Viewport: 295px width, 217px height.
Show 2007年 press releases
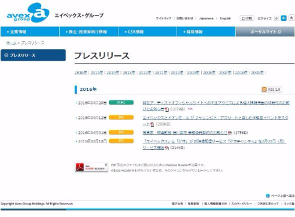coord(225,73)
